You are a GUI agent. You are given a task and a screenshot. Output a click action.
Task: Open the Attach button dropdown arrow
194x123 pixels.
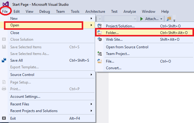point(161,19)
